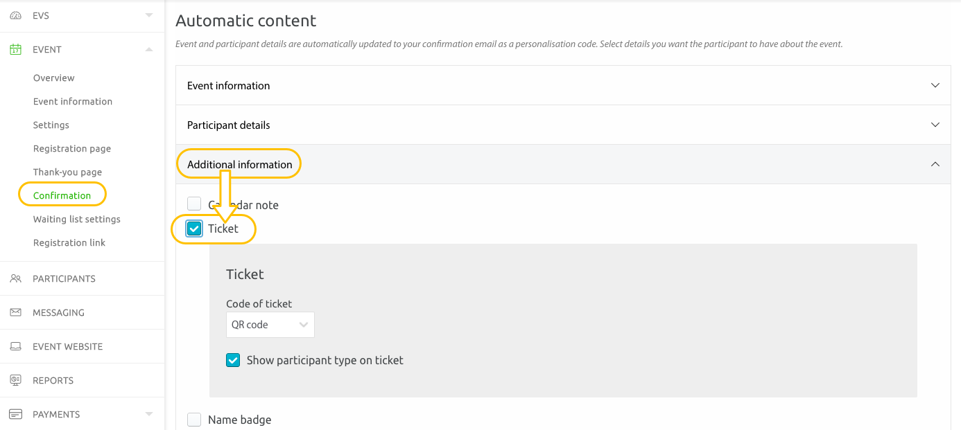Select the EVENT calendar icon

click(x=15, y=49)
